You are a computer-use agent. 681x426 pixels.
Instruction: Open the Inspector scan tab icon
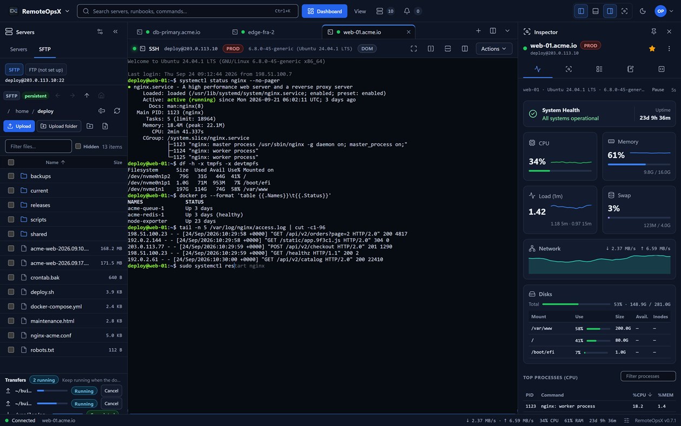[x=568, y=69]
